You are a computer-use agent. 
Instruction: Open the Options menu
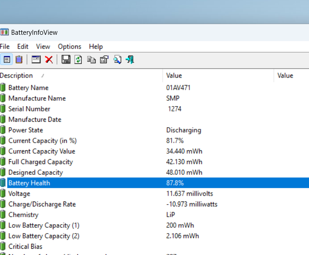click(69, 46)
